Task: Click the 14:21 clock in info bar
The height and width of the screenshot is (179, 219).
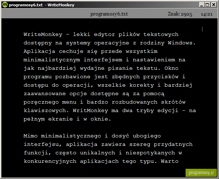Action: click(207, 14)
